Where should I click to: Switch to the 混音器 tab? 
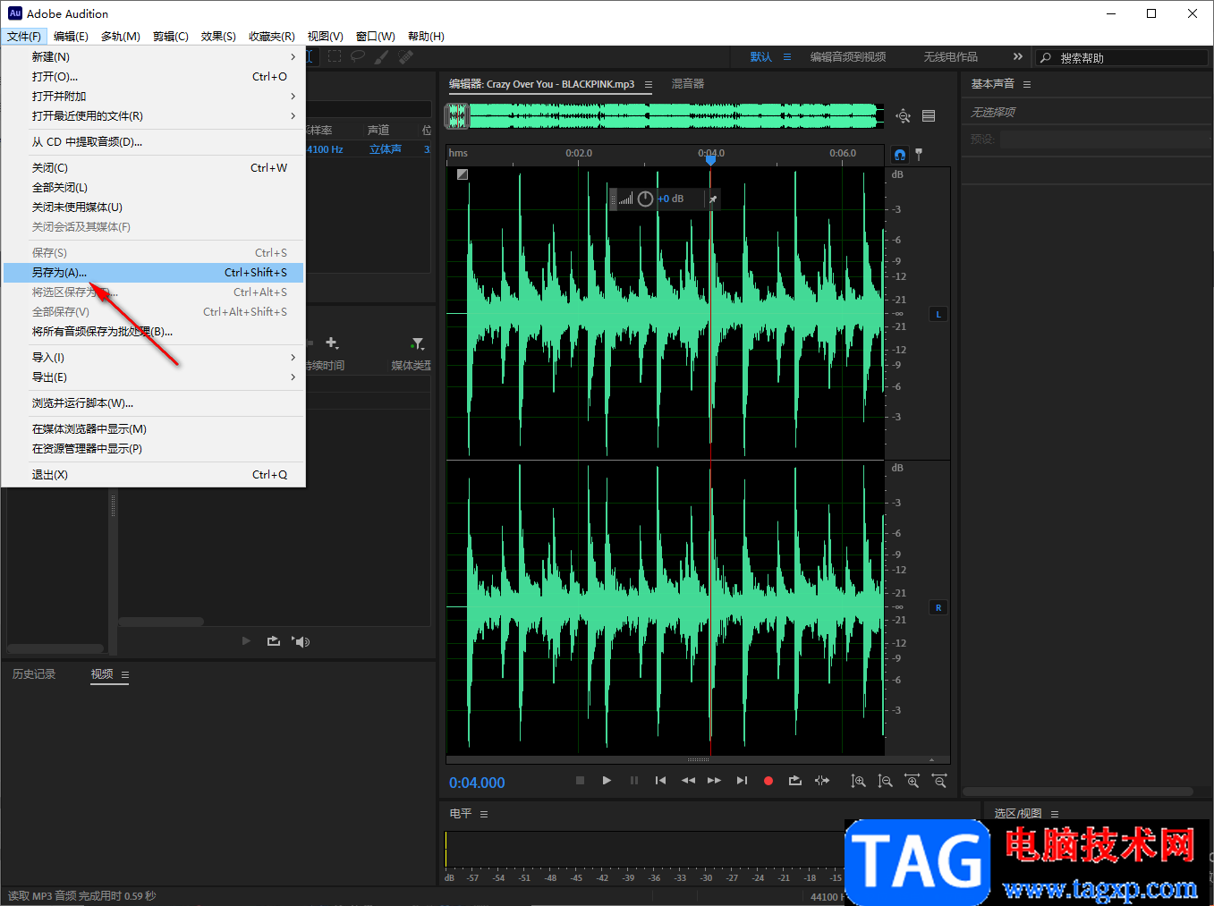pos(688,84)
